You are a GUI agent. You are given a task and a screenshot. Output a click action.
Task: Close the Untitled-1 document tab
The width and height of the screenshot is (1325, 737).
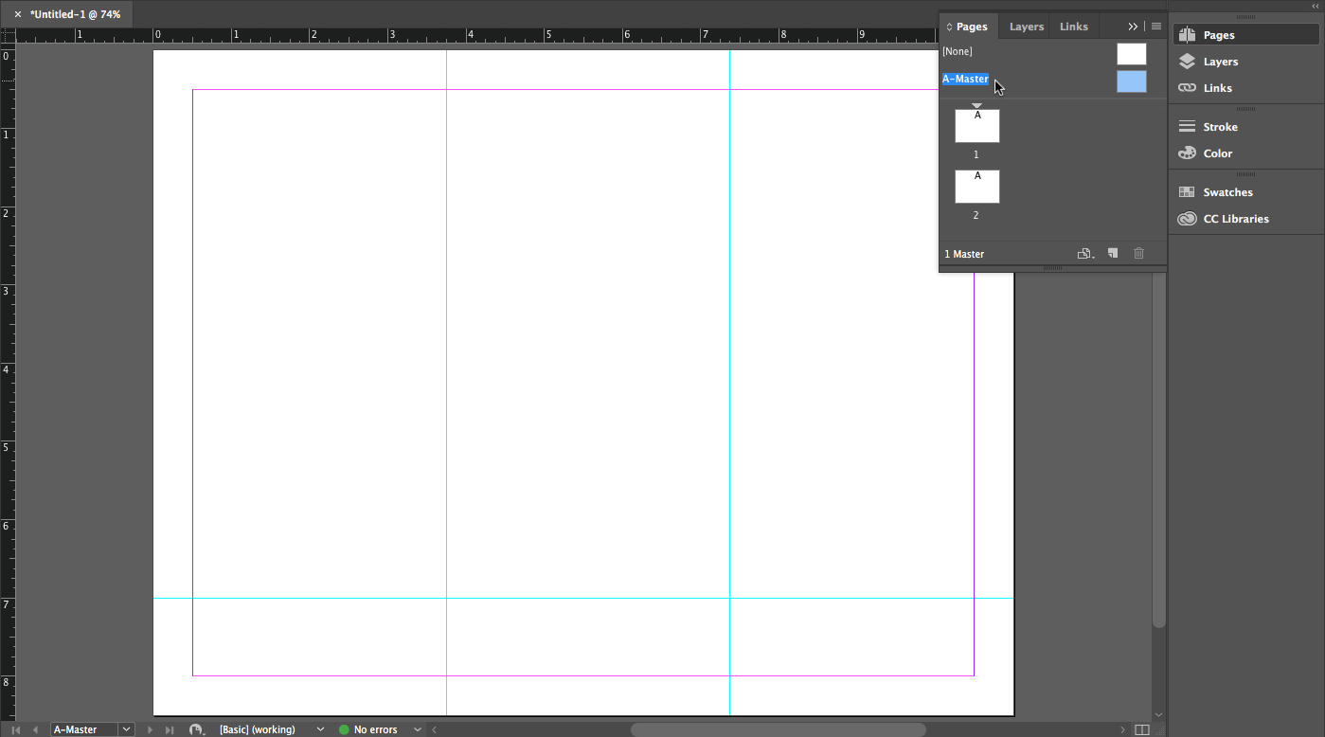point(18,14)
